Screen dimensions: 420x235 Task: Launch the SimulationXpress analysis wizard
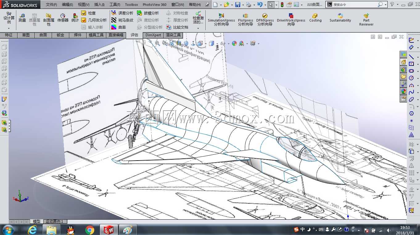pyautogui.click(x=221, y=20)
